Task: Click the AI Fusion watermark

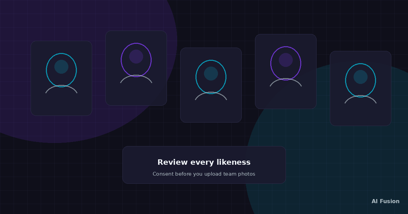Action: [386, 201]
